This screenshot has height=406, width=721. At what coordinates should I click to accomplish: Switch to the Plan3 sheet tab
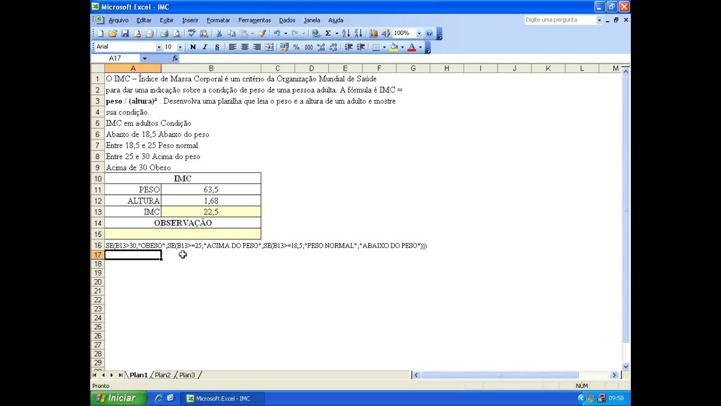[x=187, y=375]
